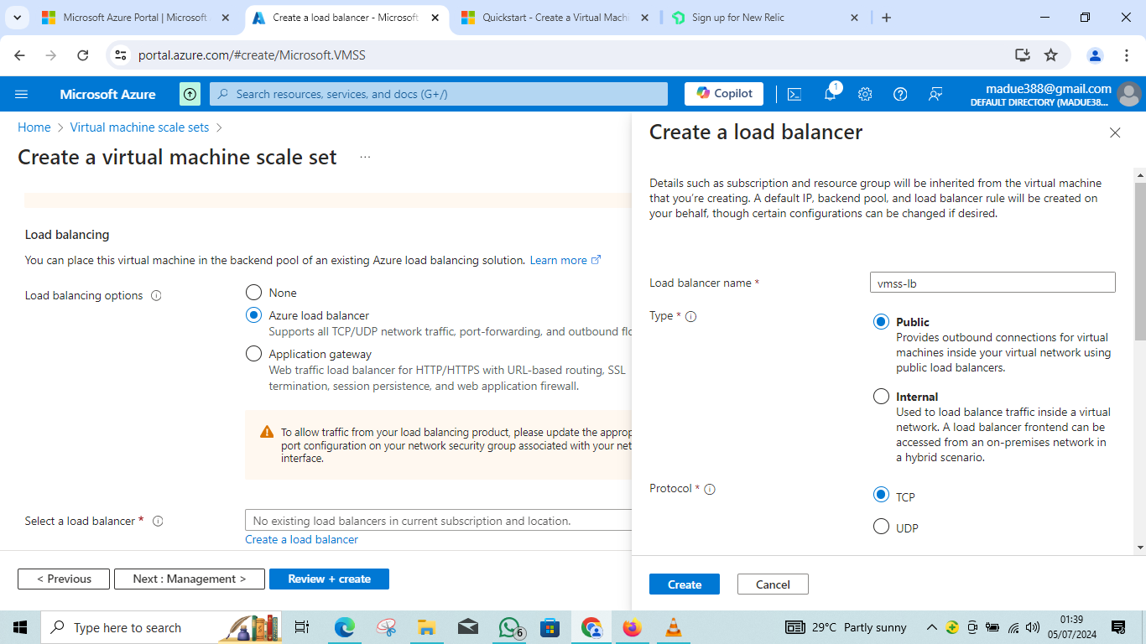Select the Azure load balancer option
1146x644 pixels.
coord(253,315)
